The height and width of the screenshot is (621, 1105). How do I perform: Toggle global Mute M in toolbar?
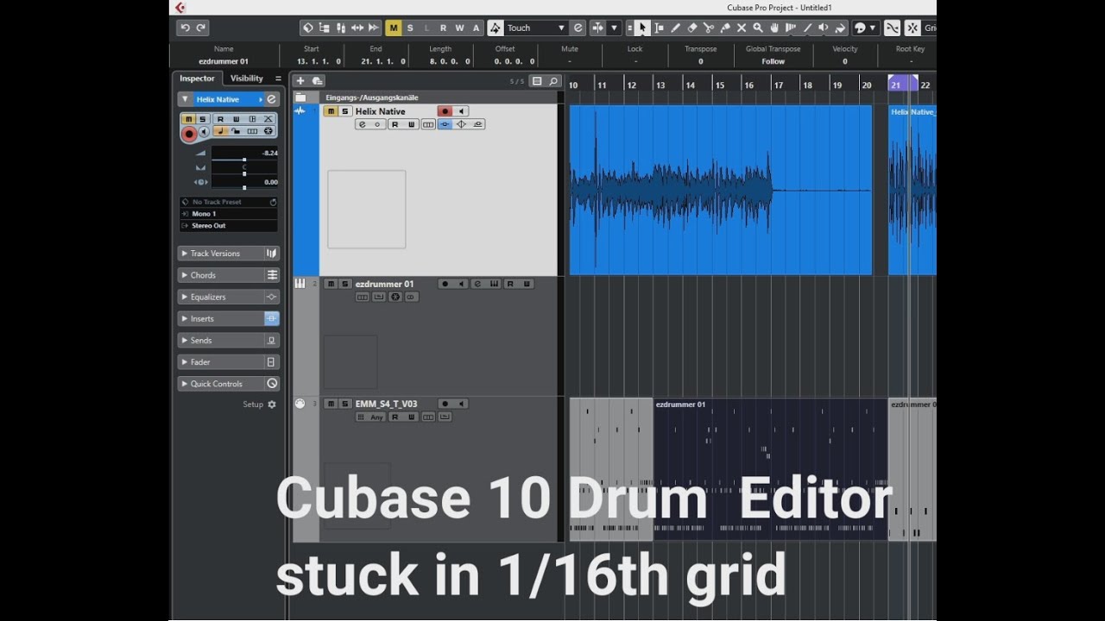coord(394,28)
